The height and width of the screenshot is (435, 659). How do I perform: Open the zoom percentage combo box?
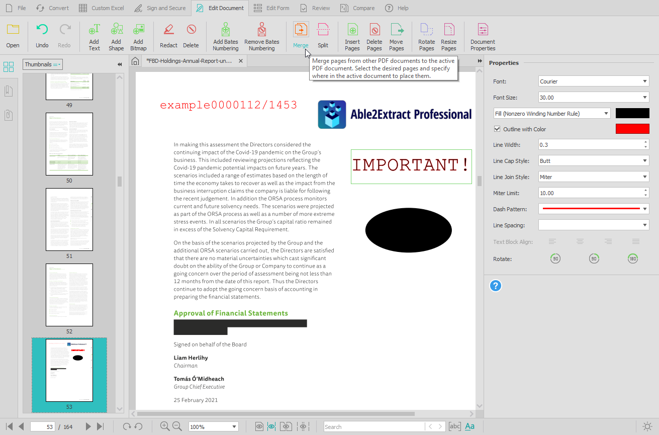(x=213, y=426)
